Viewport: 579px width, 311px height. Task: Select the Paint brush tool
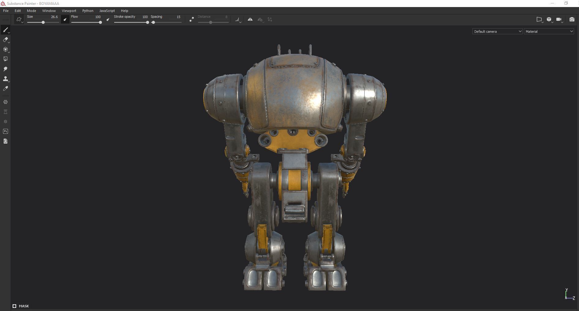click(x=5, y=30)
